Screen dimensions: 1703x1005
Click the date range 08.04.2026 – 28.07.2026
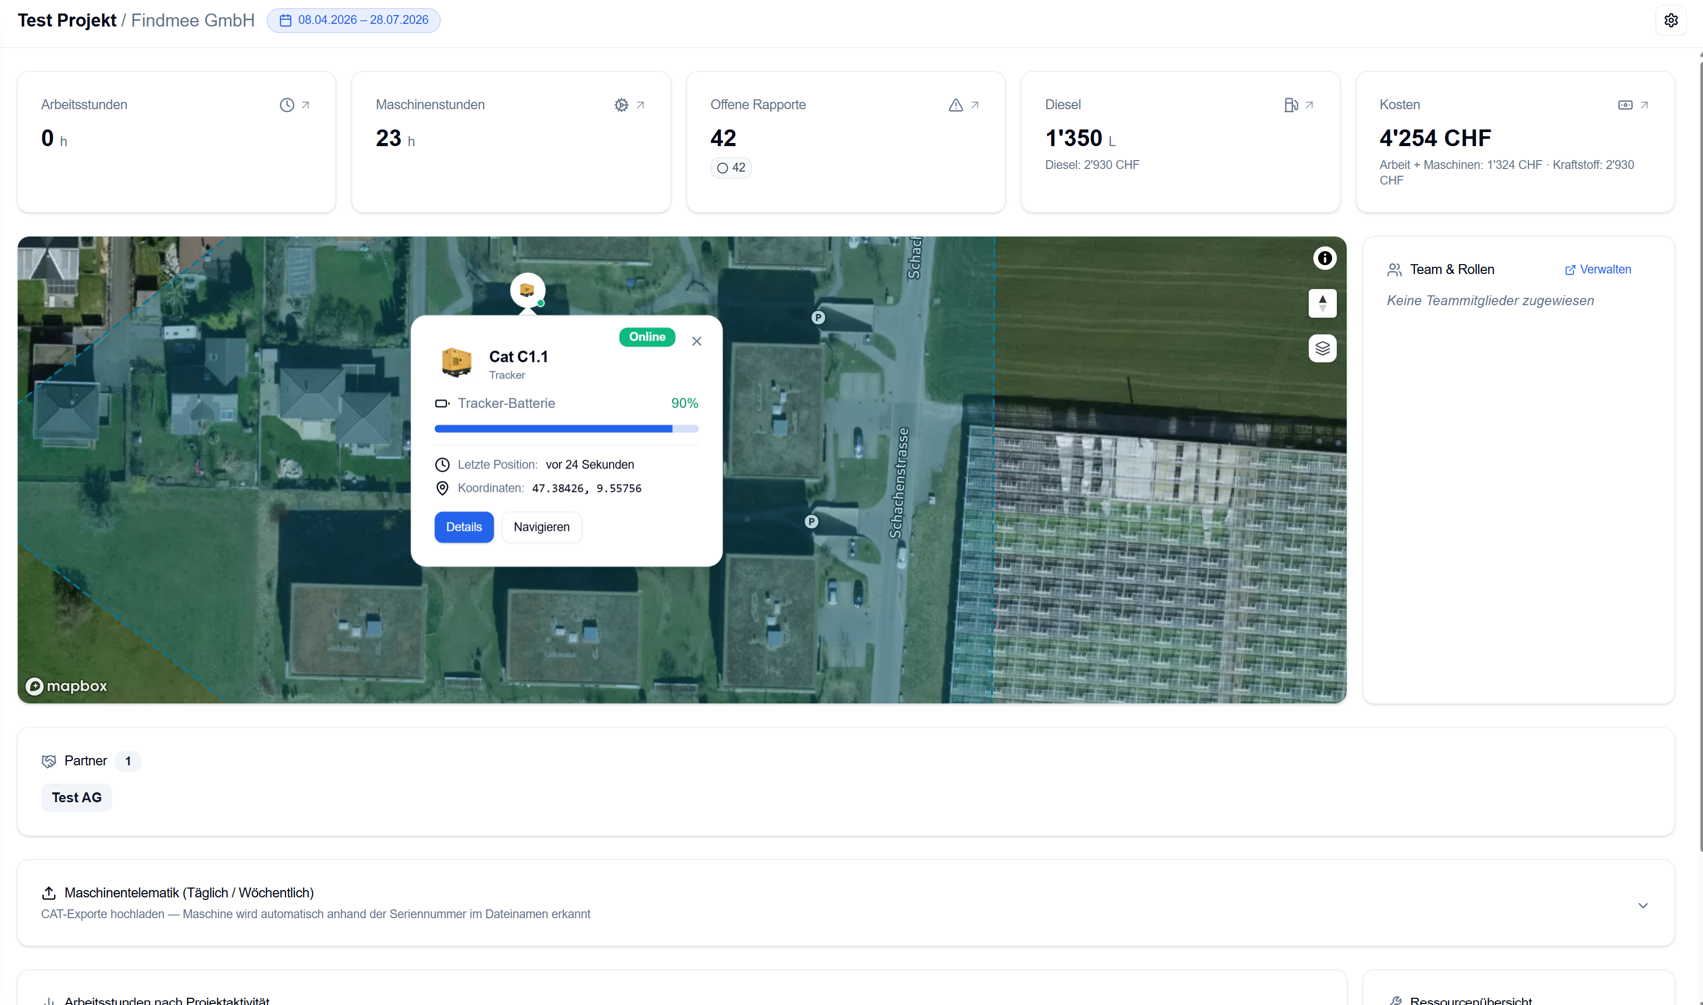(354, 20)
